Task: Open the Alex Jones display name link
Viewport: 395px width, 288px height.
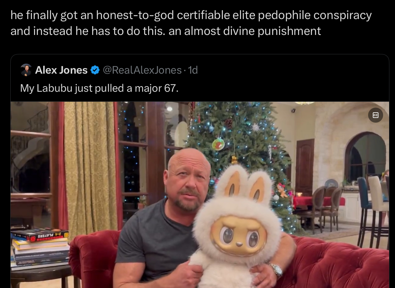Action: click(x=61, y=70)
